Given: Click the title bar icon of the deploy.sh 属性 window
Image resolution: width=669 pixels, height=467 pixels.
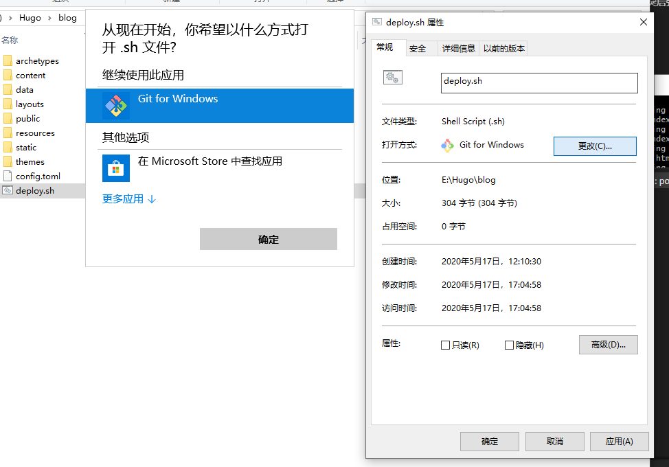Looking at the screenshot, I should tap(376, 22).
